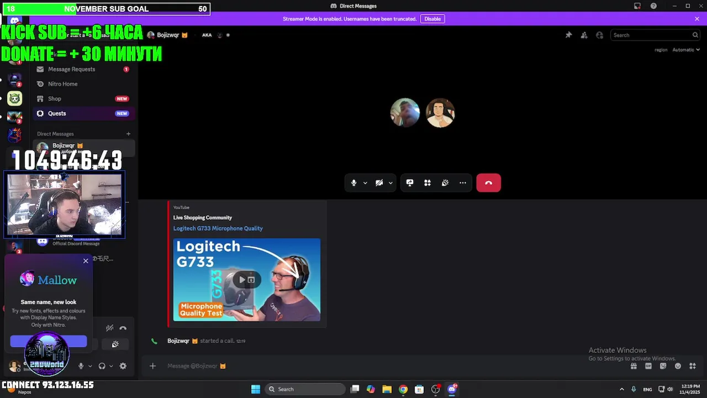Image resolution: width=707 pixels, height=398 pixels.
Task: Click the Message @Bojizwqr input box
Action: click(387, 366)
